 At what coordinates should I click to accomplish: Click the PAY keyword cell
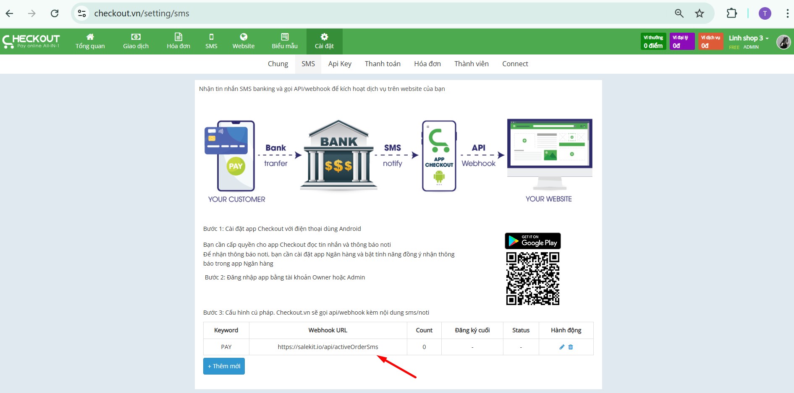(x=226, y=347)
